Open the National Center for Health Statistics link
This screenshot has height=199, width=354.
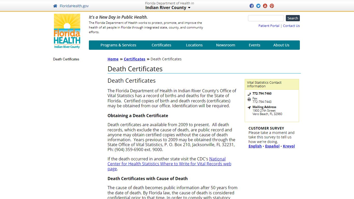[x=169, y=164]
